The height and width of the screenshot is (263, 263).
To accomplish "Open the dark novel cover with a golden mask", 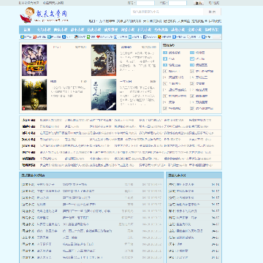I will (x=34, y=94).
